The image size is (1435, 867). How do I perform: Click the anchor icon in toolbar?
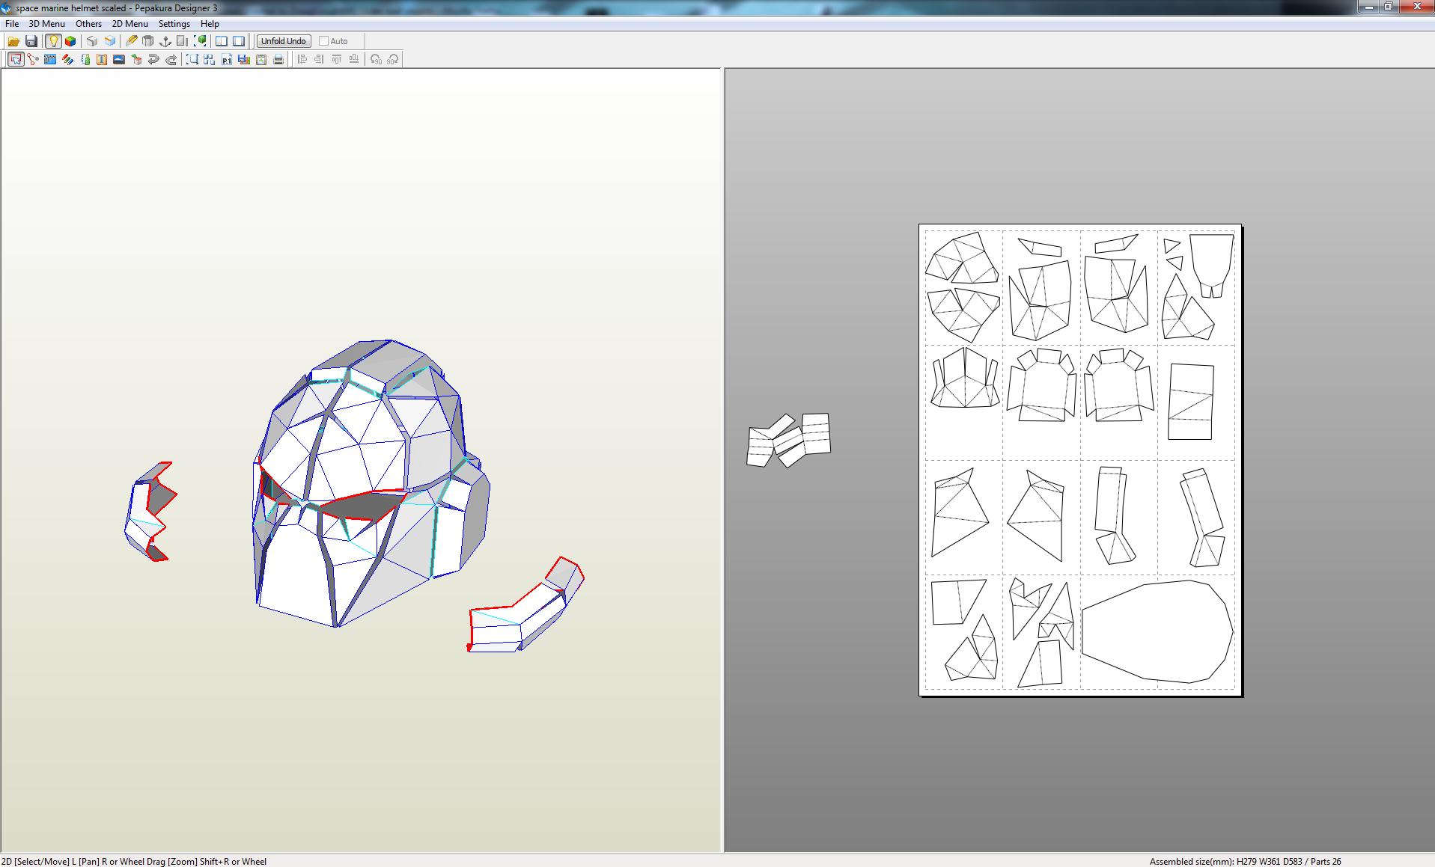pyautogui.click(x=165, y=41)
